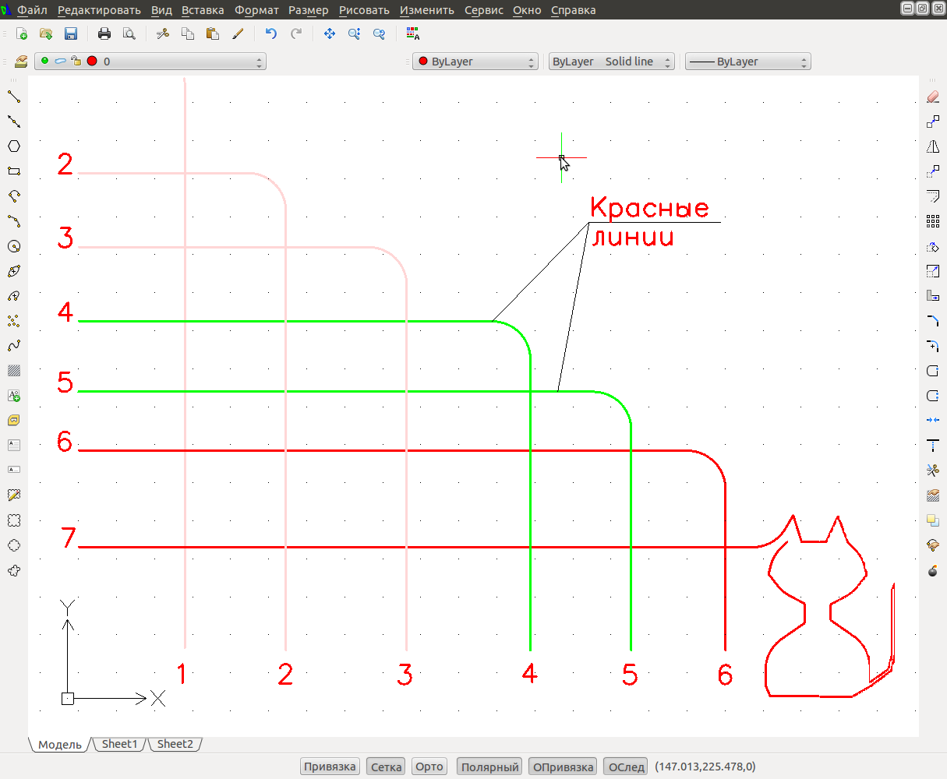947x779 pixels.
Task: Expand the Solid line linetype dropdown
Action: (x=612, y=62)
